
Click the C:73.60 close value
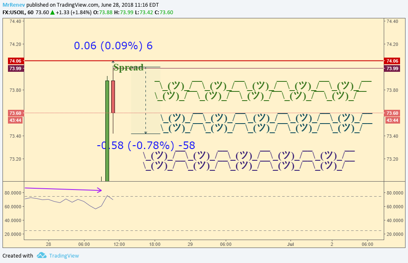(x=164, y=12)
